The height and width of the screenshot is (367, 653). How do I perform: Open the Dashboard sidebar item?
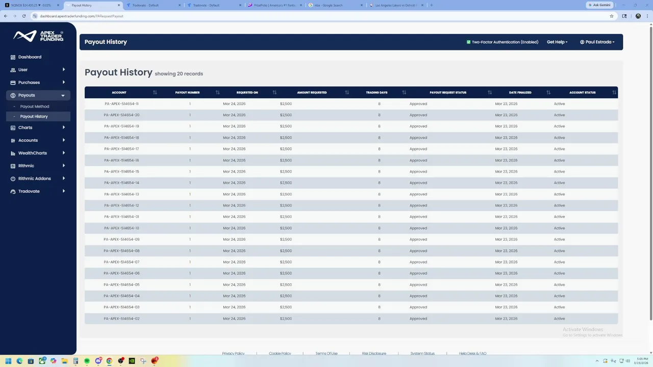pyautogui.click(x=30, y=57)
